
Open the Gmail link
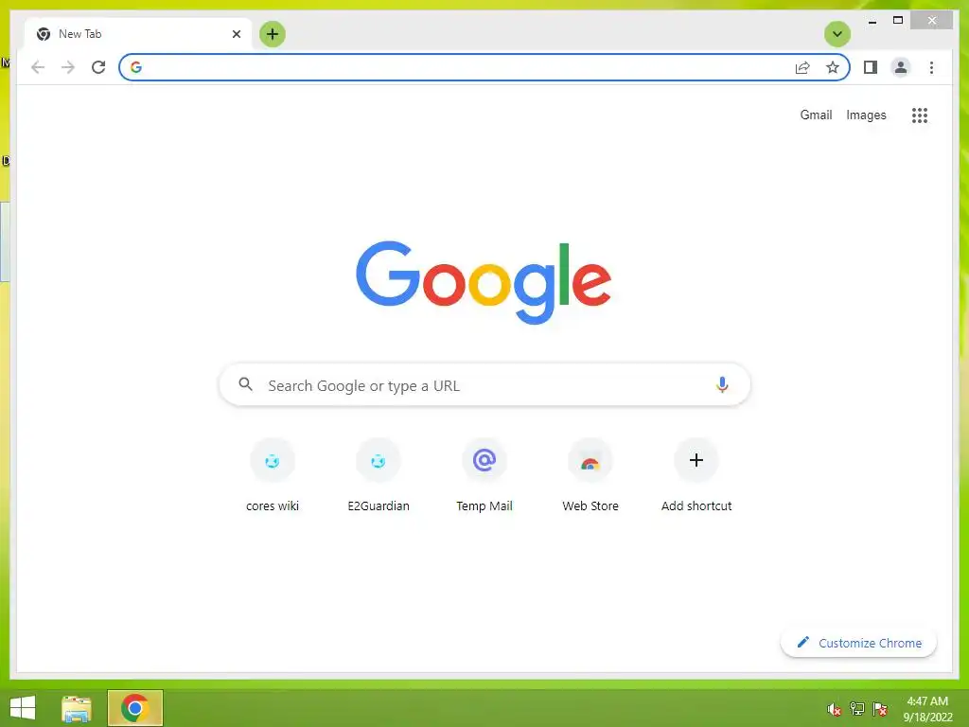click(816, 115)
